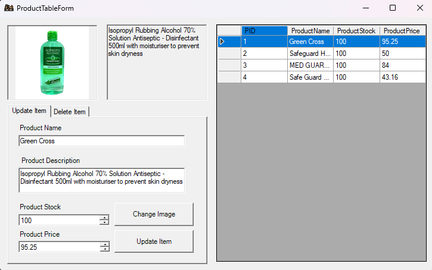
Task: Select the row header arrow for row 1
Action: click(229, 42)
